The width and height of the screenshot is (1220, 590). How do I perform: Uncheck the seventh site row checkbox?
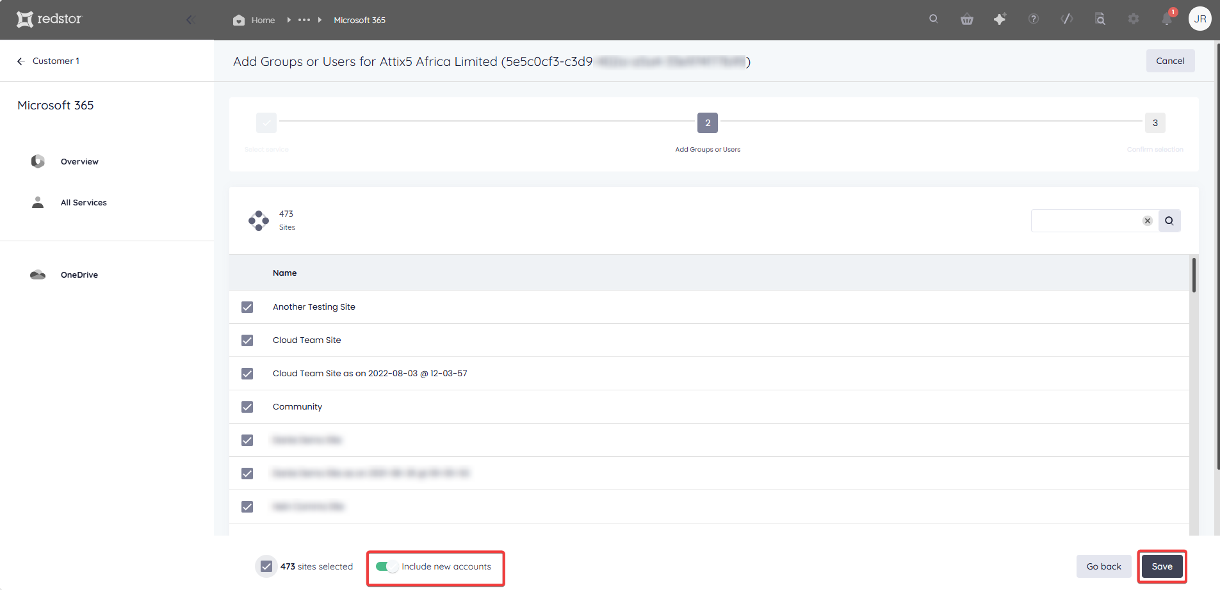pyautogui.click(x=247, y=507)
